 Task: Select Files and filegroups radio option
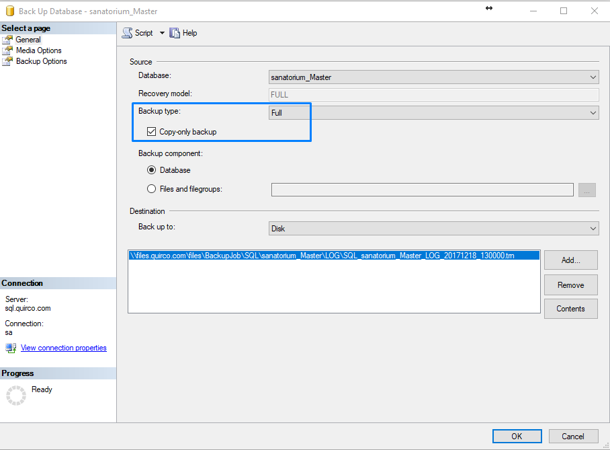[152, 189]
